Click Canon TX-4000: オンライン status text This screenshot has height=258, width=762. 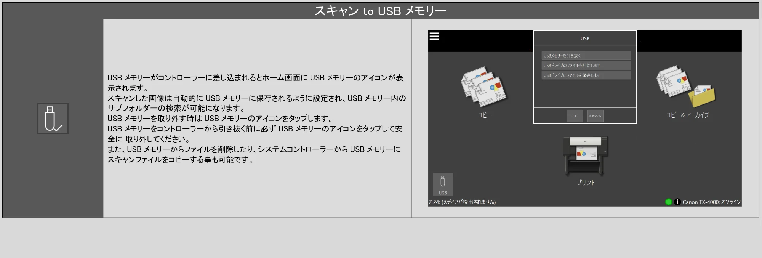(711, 202)
